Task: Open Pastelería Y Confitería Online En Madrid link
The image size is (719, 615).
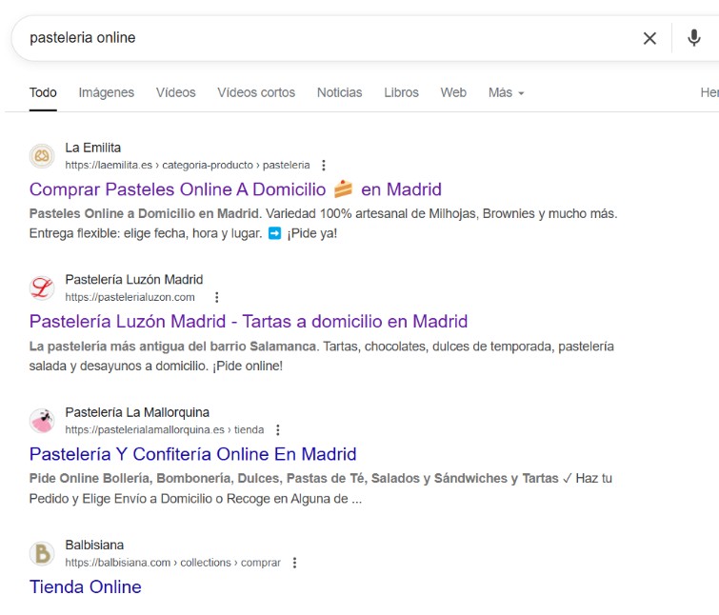Action: pos(192,453)
